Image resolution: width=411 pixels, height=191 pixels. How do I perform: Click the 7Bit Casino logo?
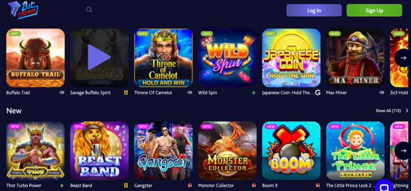click(x=23, y=10)
